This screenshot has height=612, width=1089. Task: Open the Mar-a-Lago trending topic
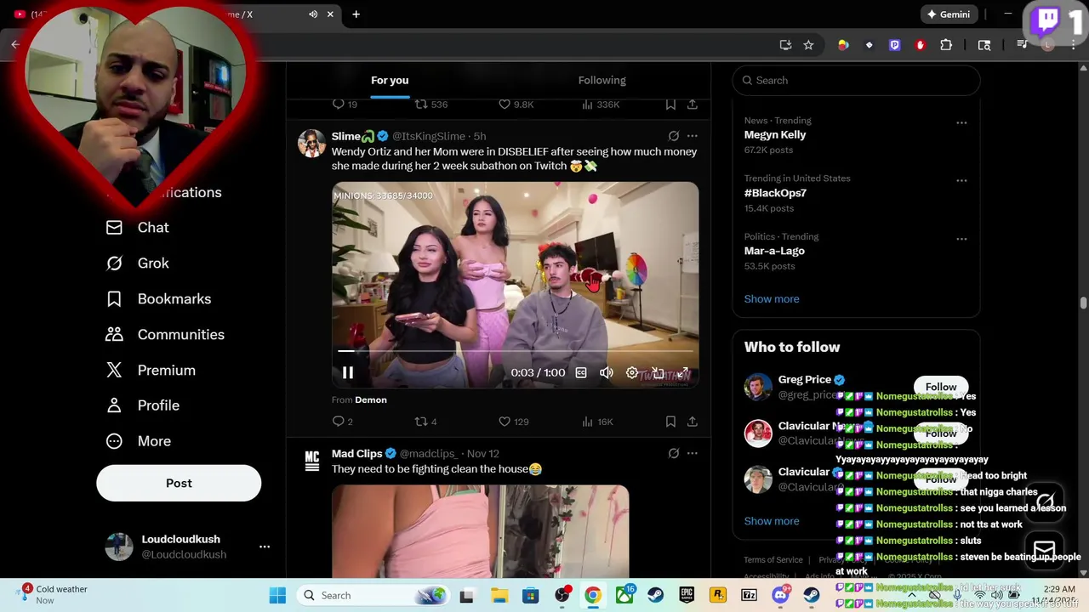tap(774, 251)
